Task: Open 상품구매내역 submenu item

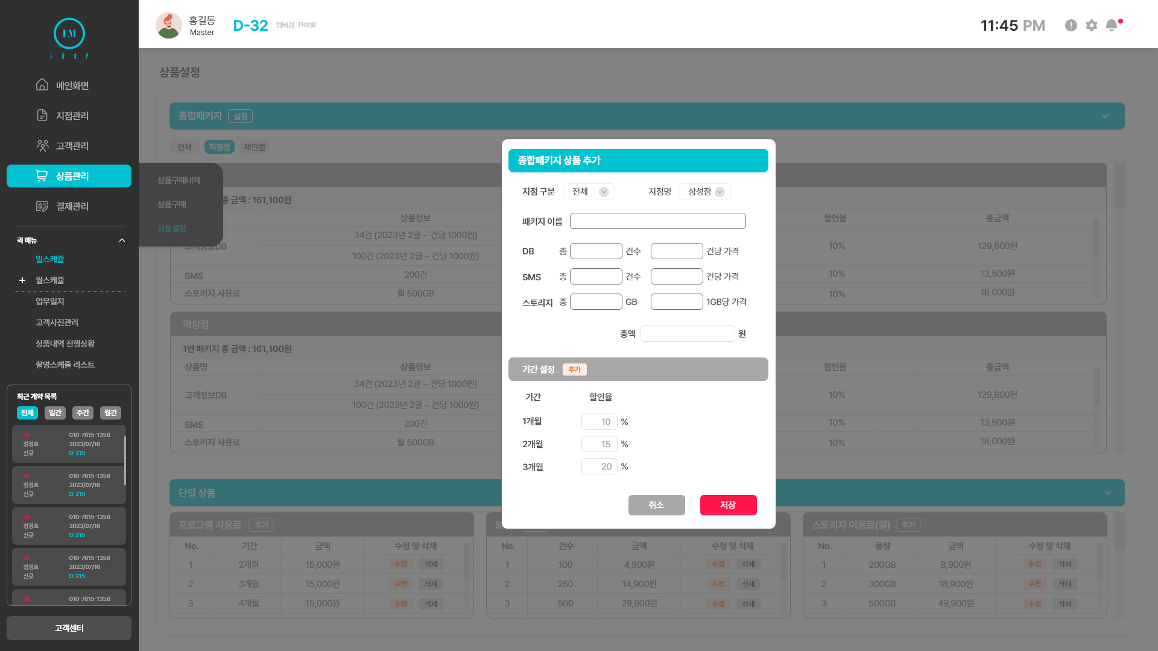Action: tap(179, 180)
